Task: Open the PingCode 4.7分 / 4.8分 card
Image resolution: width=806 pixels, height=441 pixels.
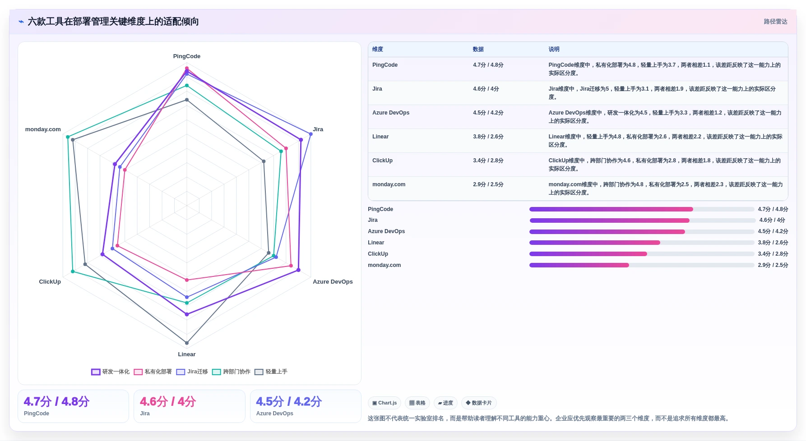Action: (73, 406)
